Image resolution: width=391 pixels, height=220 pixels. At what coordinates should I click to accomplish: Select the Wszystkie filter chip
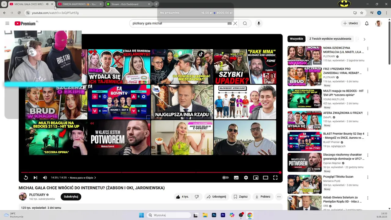296,39
